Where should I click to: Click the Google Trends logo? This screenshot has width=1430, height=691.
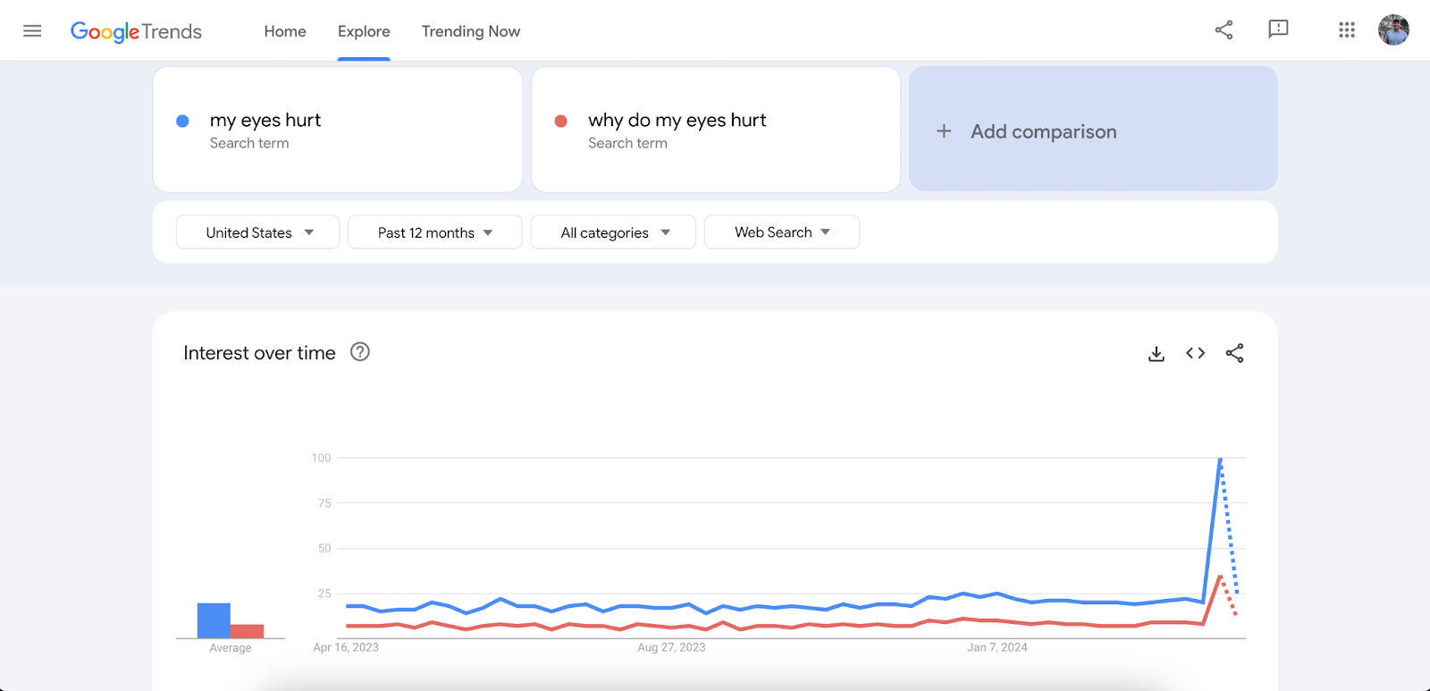136,31
